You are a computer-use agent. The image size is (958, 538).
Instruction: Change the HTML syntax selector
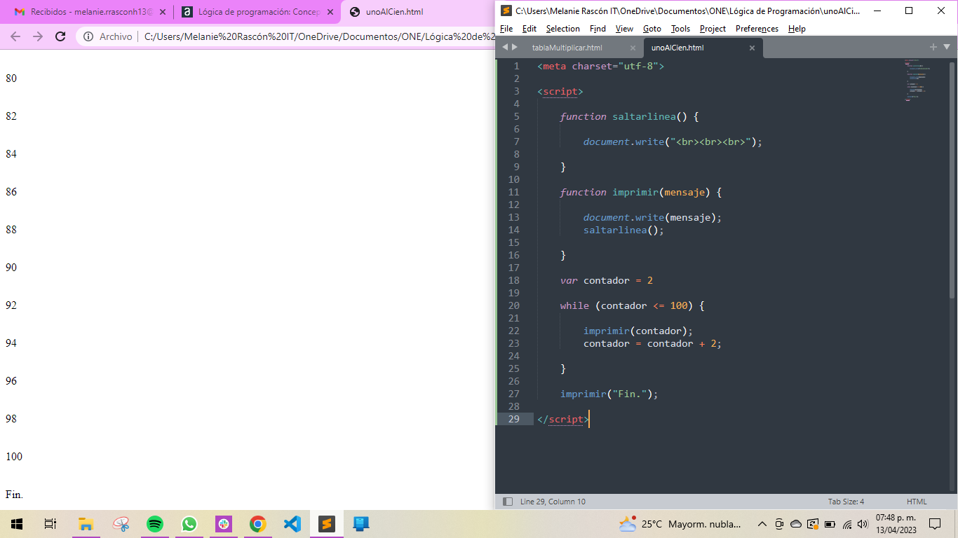coord(917,502)
